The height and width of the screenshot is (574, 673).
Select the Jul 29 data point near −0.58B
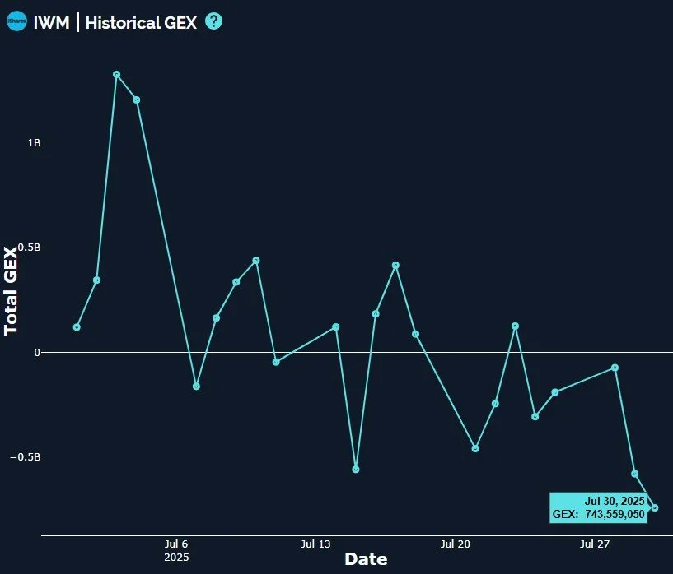[635, 474]
